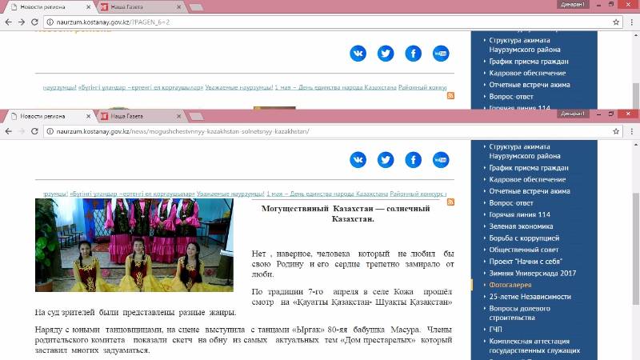640x360 pixels.
Task: Click Уважаемые наурзумцы ticker link front window
Action: [230, 194]
